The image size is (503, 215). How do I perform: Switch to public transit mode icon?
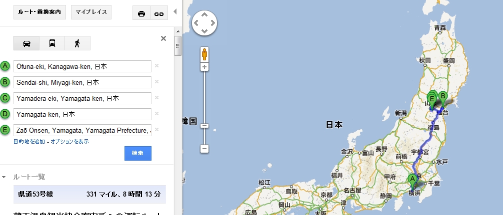(52, 43)
